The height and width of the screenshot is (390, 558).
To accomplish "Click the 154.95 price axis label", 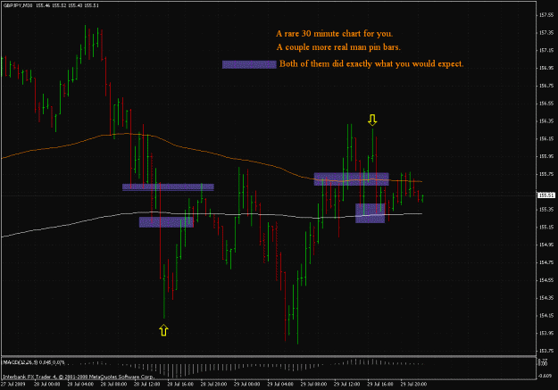I will (x=546, y=245).
